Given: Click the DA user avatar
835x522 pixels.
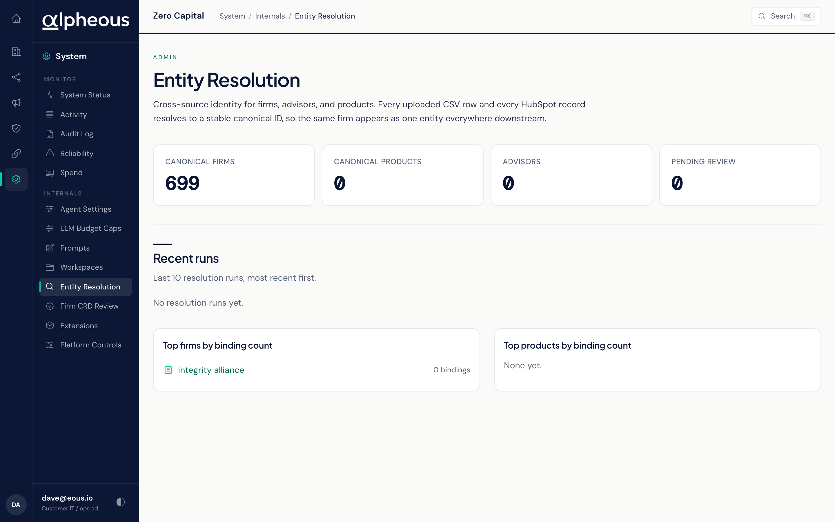Looking at the screenshot, I should coord(16,504).
